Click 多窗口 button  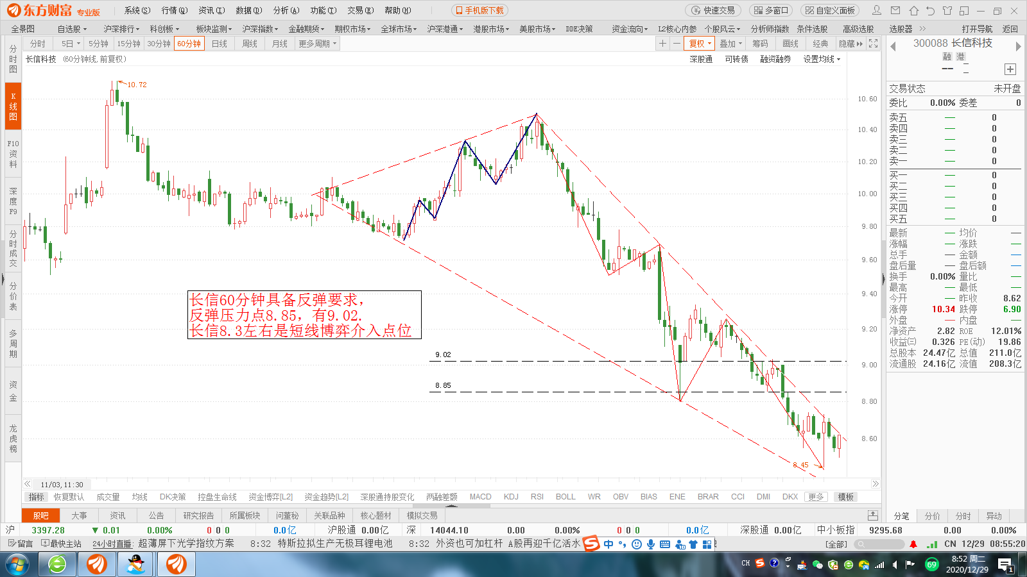[770, 10]
